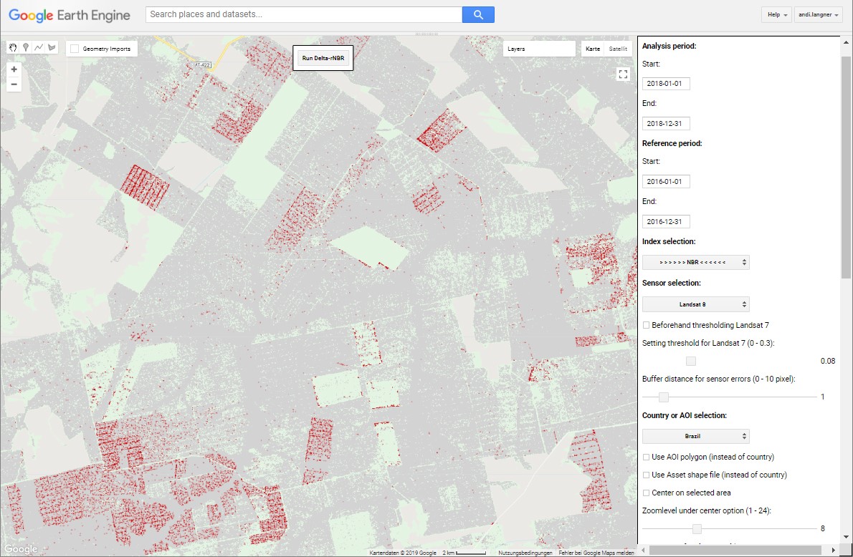Click the Index selection label
Screen dimensions: 853x557
(x=669, y=241)
